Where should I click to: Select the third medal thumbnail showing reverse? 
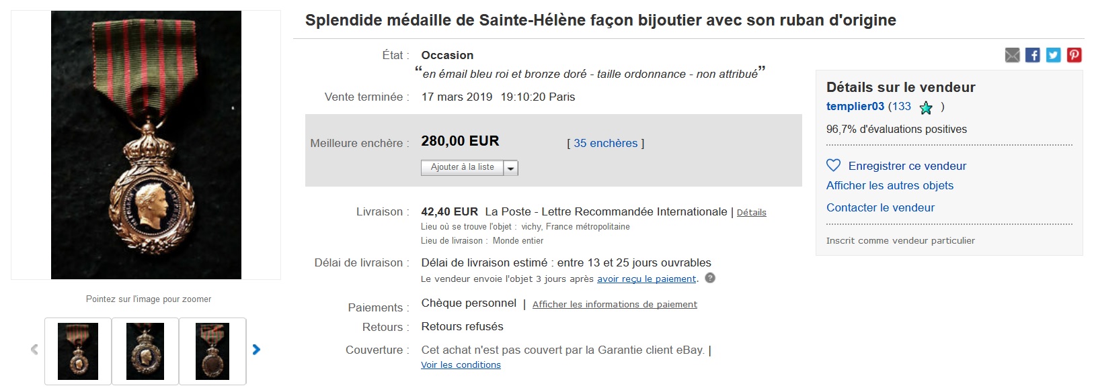coord(212,351)
